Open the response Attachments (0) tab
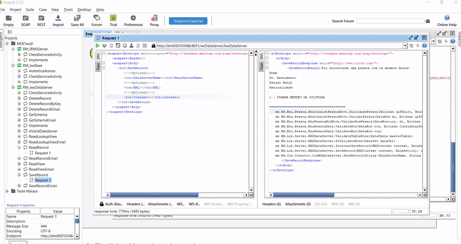 298,204
